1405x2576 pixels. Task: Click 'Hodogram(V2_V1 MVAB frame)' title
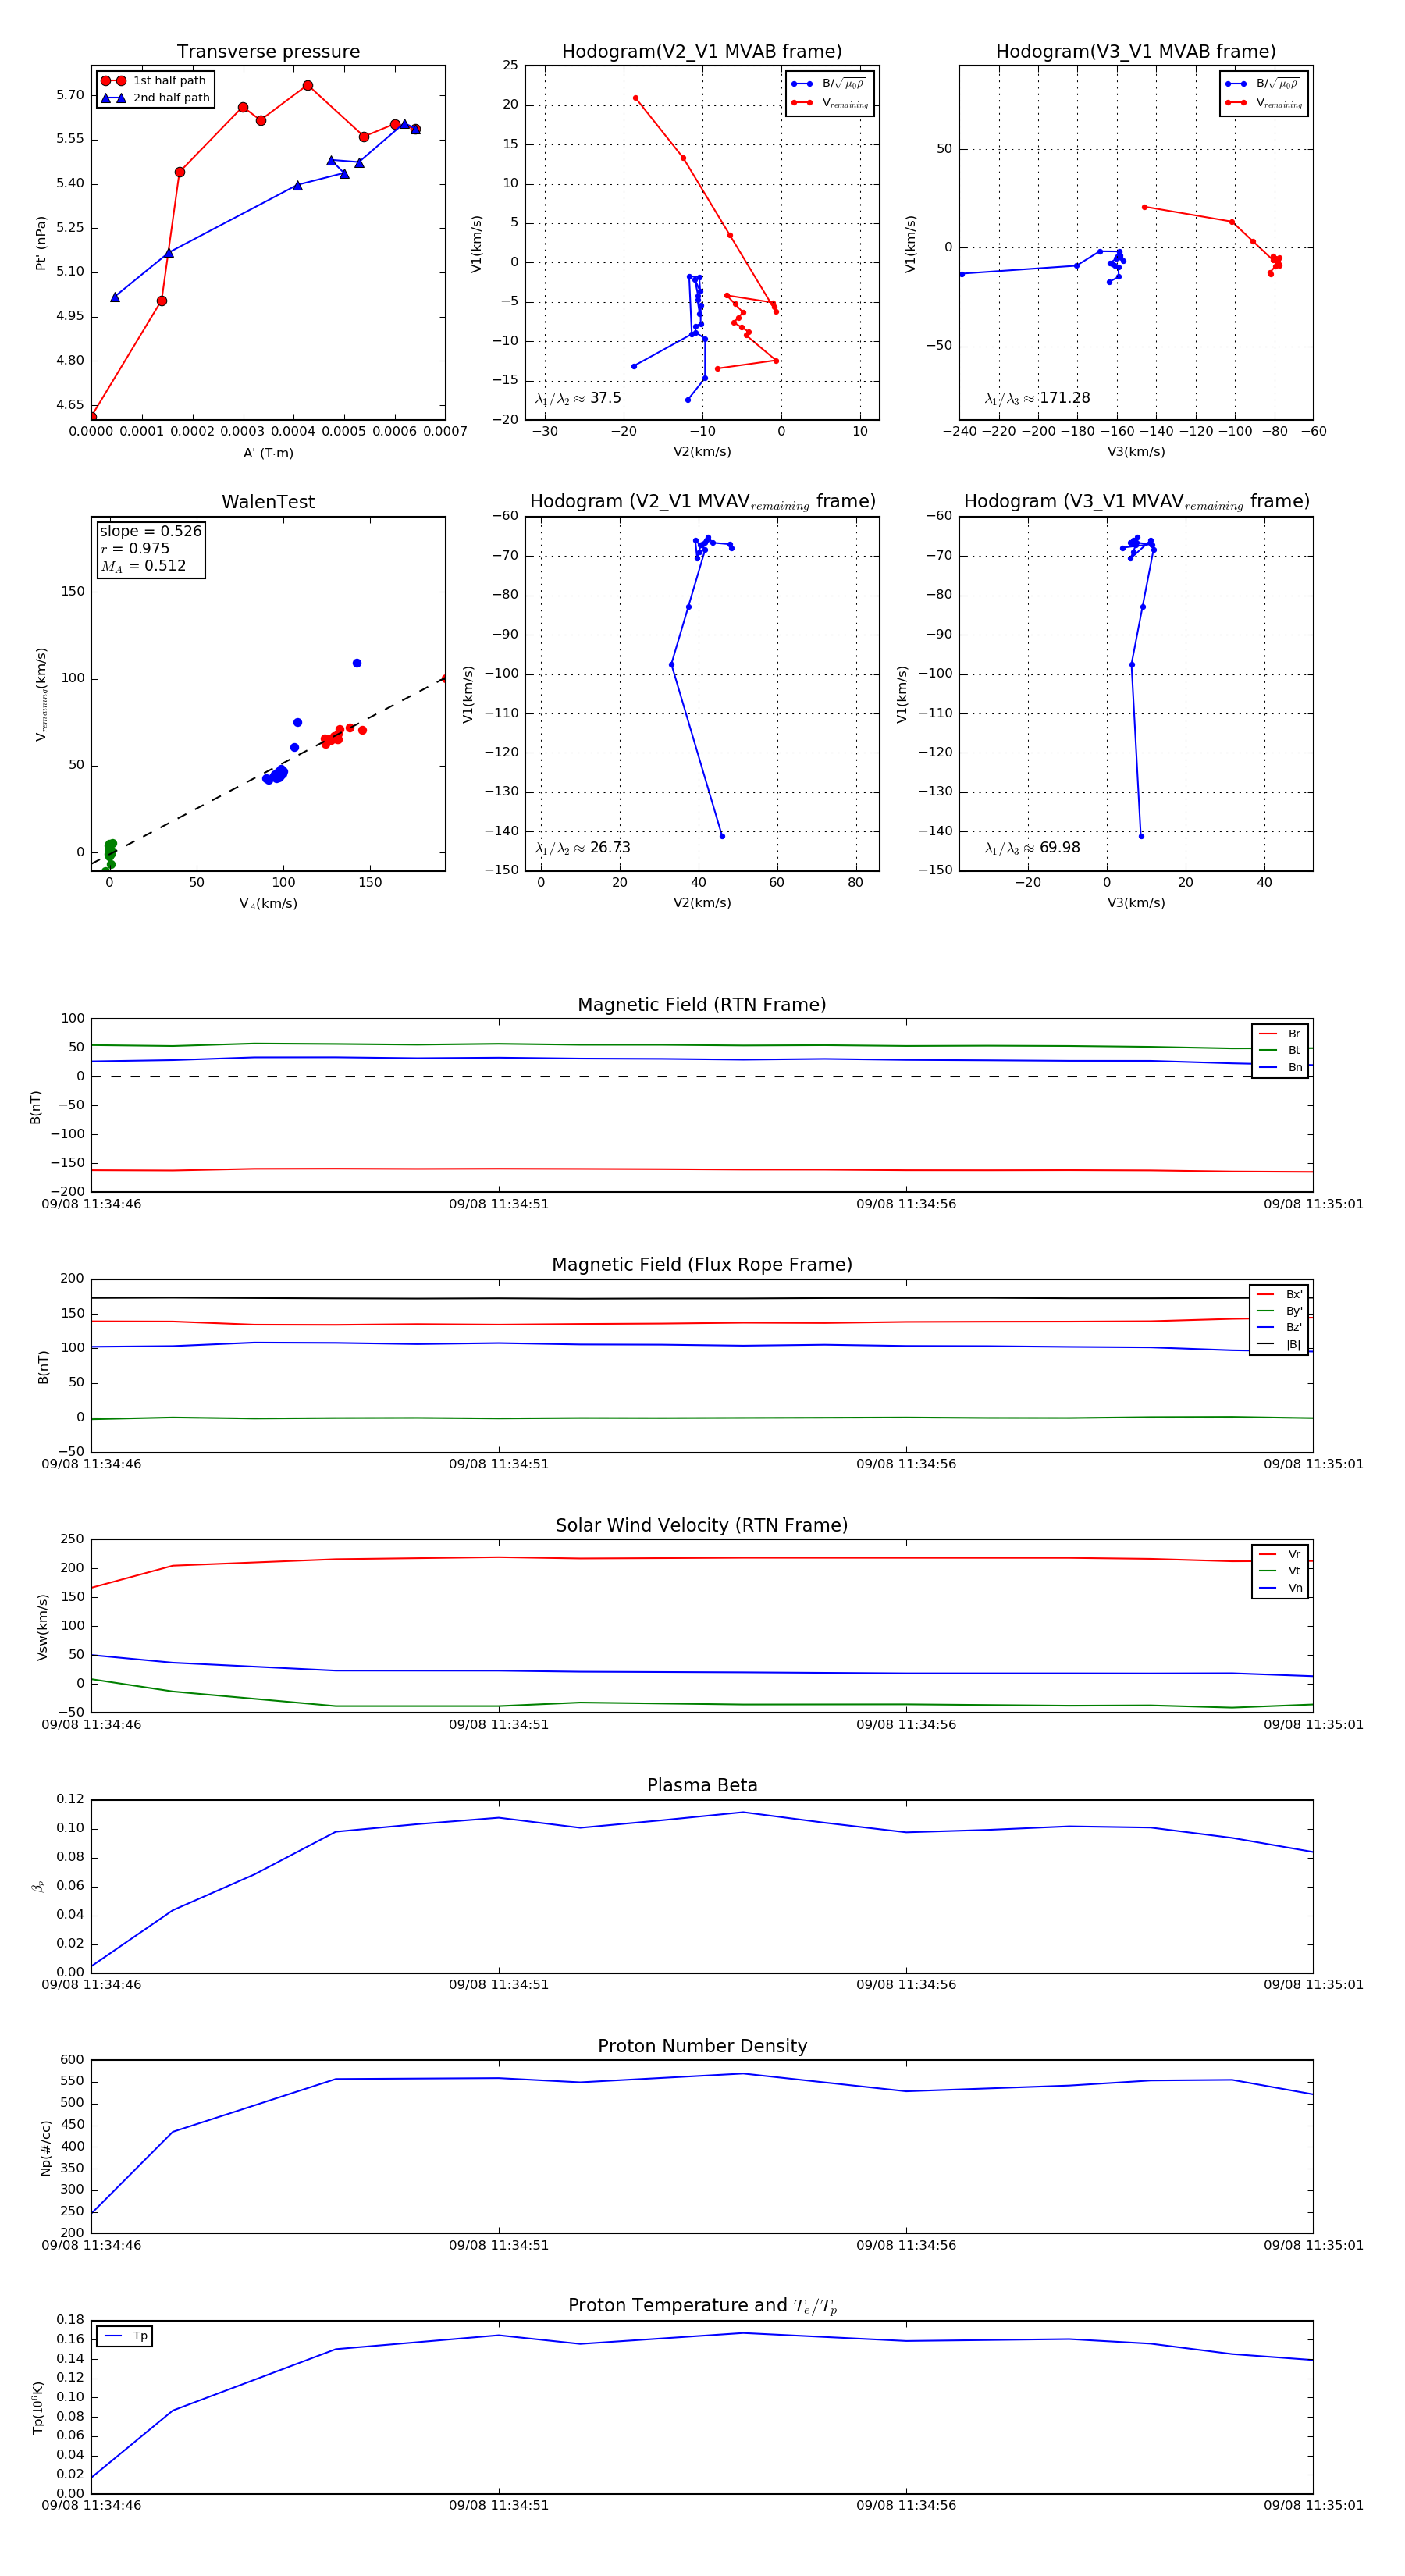click(702, 52)
